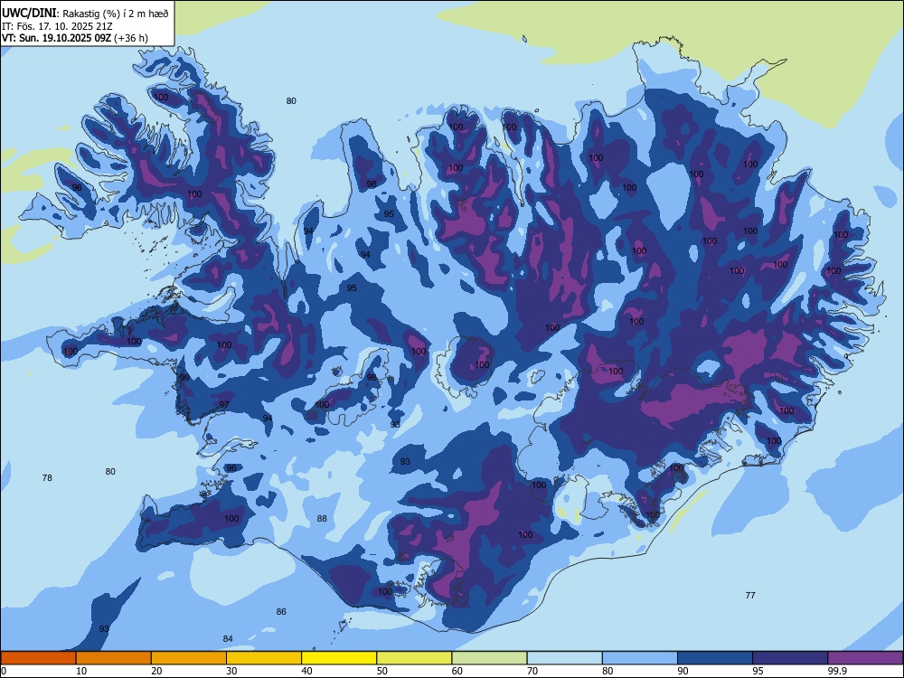Click the '97' humidity value on the map
The width and height of the screenshot is (904, 678).
(224, 405)
